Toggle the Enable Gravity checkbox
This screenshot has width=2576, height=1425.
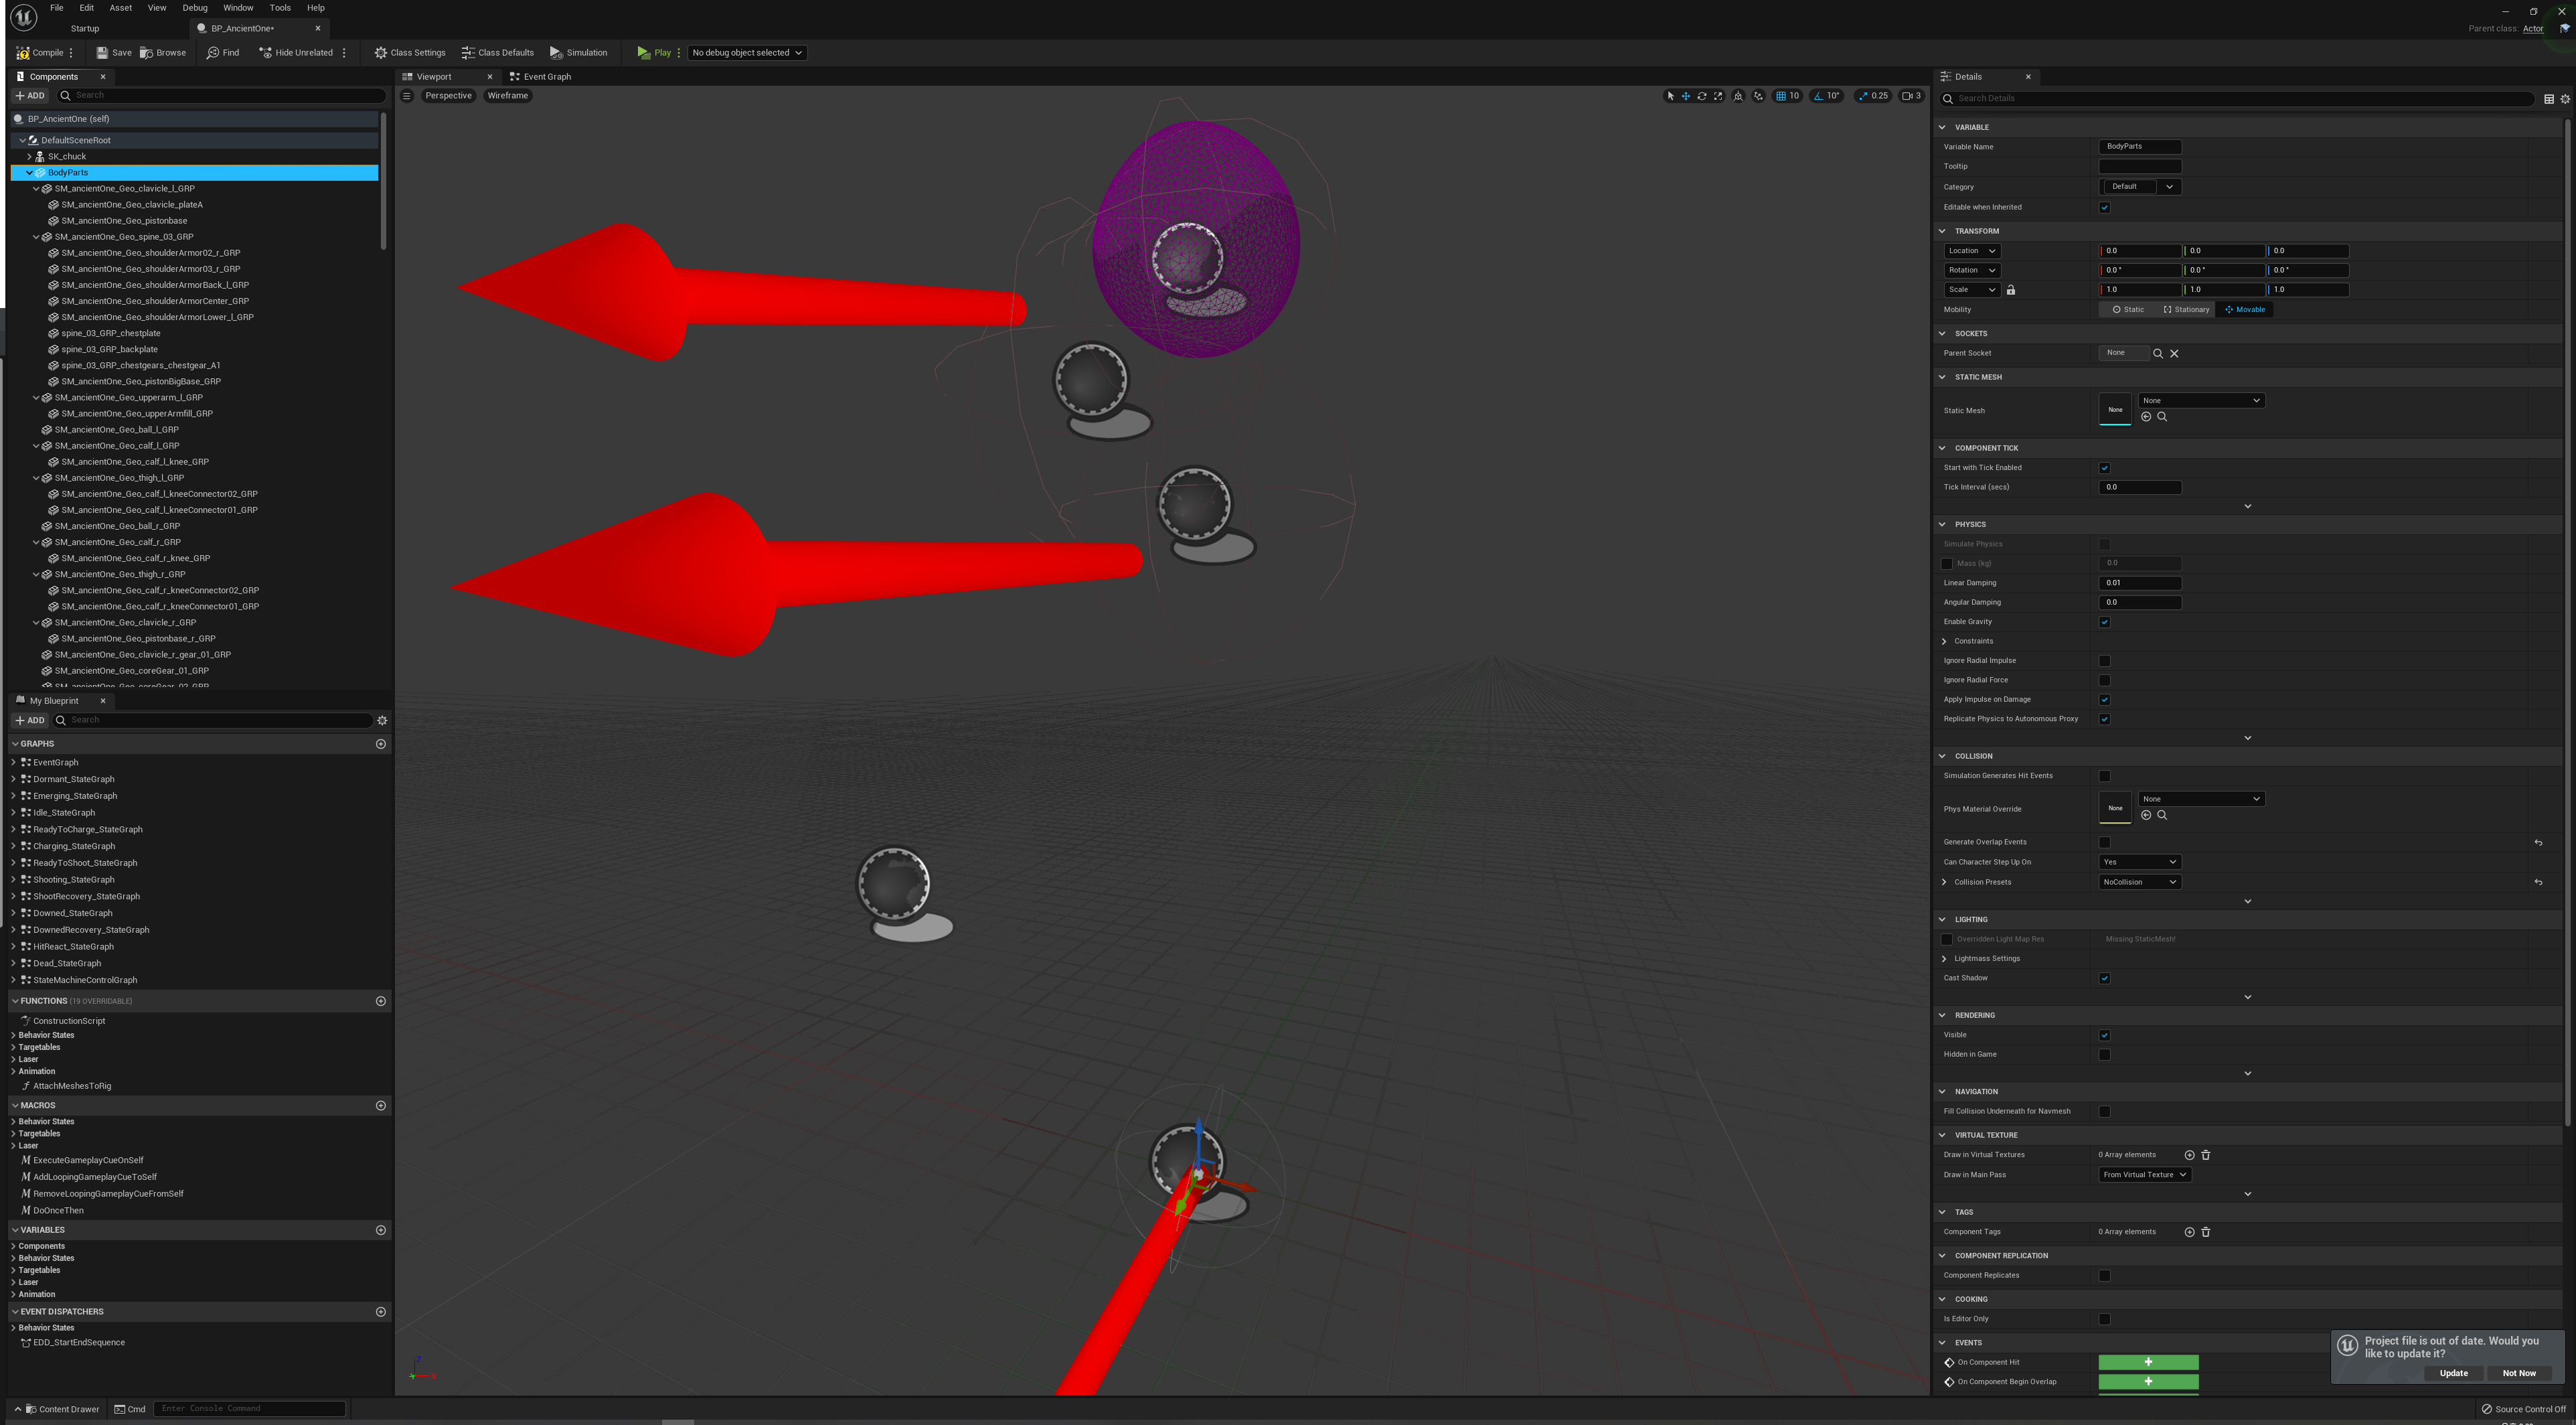tap(2104, 622)
